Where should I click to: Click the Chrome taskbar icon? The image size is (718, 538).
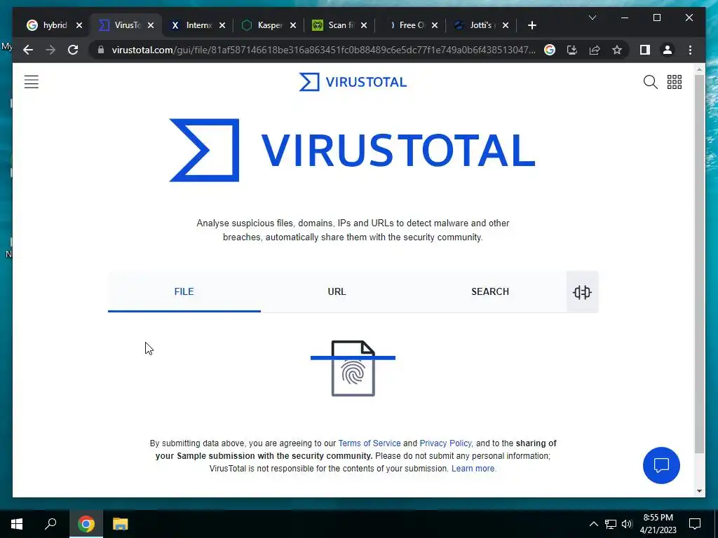pyautogui.click(x=86, y=524)
